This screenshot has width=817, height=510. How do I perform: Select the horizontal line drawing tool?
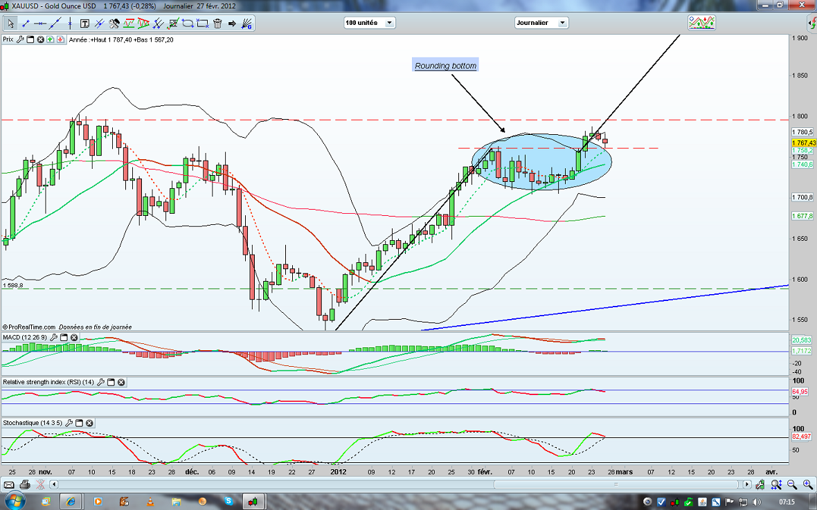coord(40,24)
